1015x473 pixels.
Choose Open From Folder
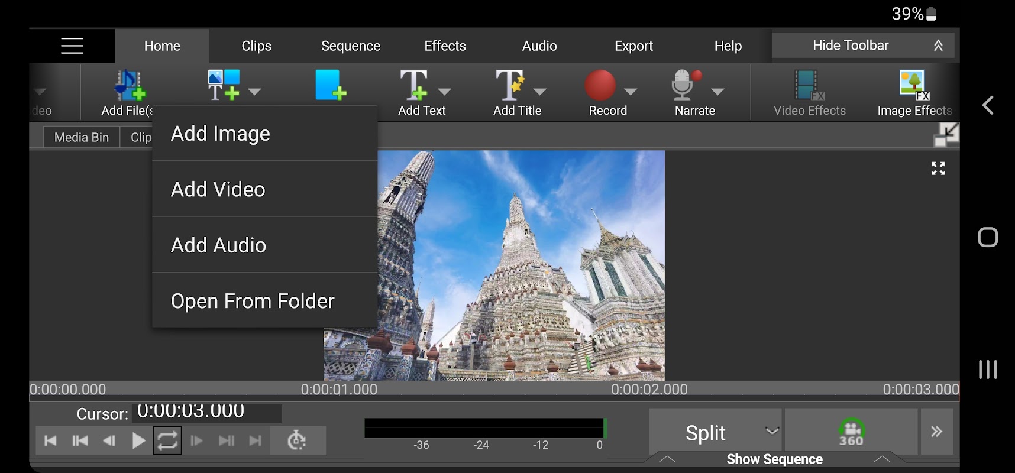click(265, 300)
